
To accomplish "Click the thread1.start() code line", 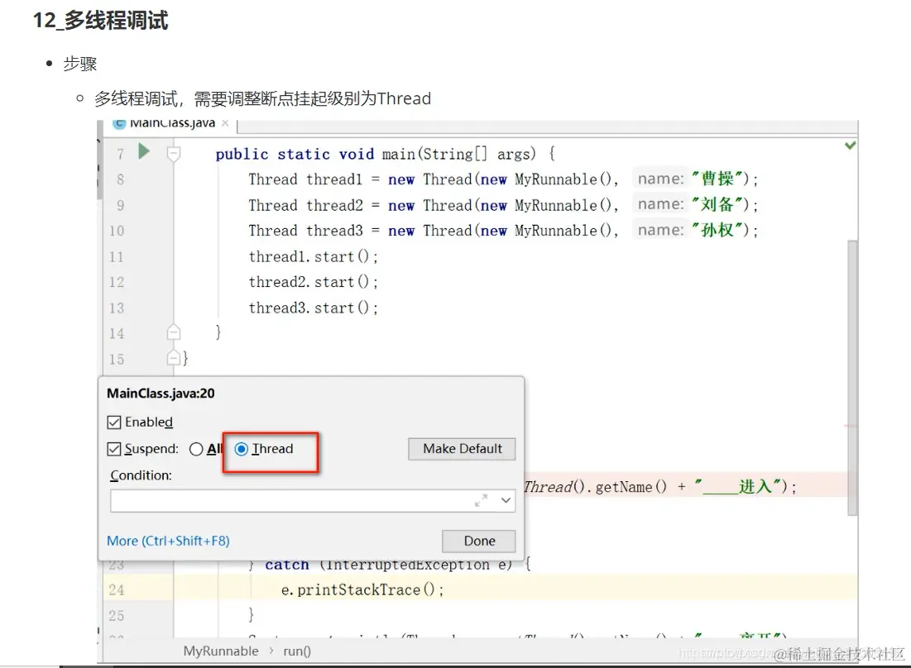I will point(313,256).
